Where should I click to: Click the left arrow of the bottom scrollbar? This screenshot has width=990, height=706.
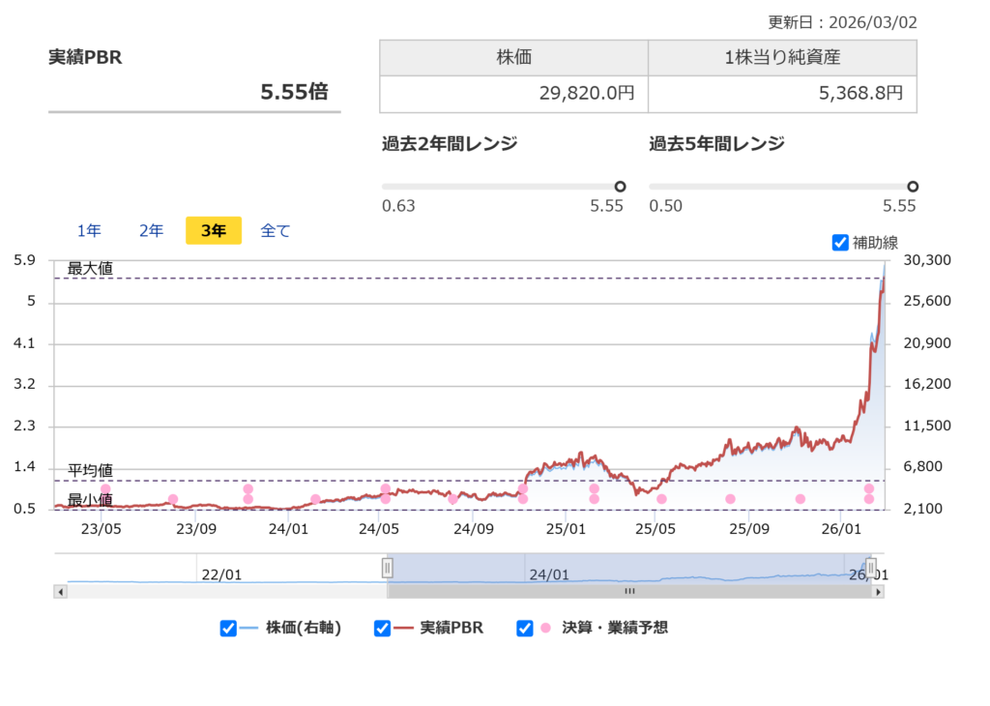coord(60,590)
